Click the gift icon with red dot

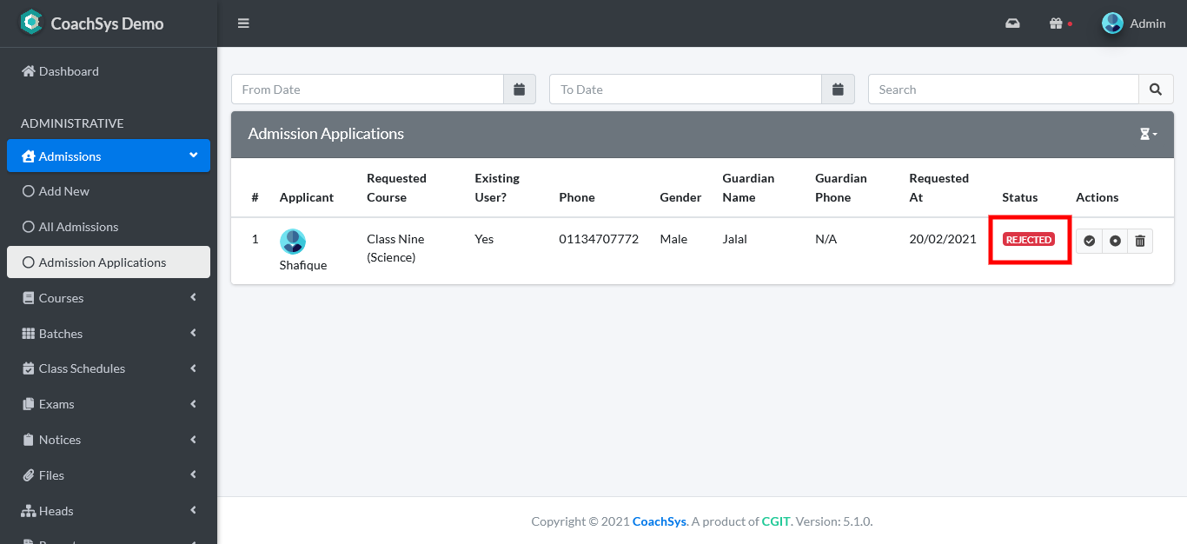point(1057,23)
